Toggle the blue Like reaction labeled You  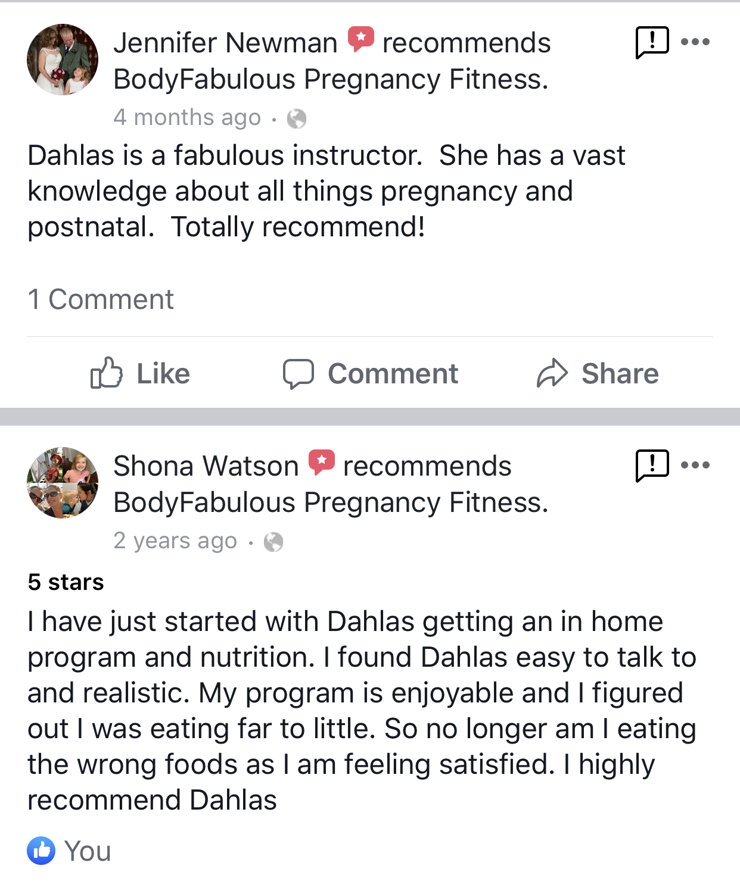[x=41, y=850]
